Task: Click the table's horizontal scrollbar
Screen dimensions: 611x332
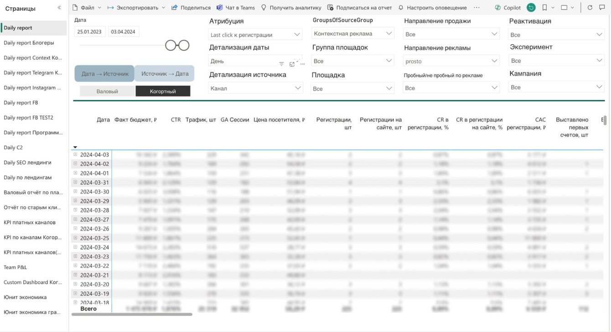Action: click(132, 314)
